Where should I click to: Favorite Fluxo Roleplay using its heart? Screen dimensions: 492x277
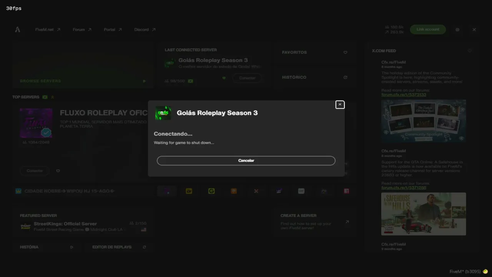pos(58,171)
